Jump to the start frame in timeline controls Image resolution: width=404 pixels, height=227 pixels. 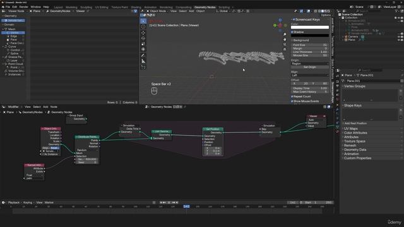[x=161, y=202]
